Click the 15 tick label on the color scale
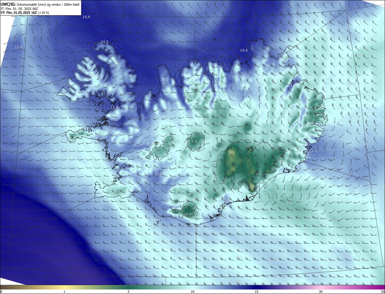 click(257, 292)
